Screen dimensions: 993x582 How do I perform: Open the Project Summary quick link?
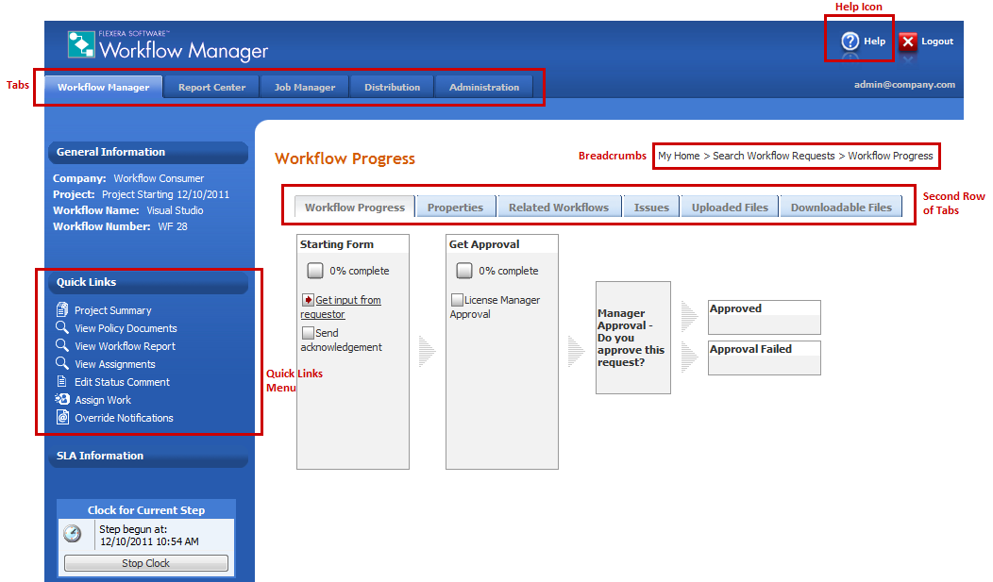[112, 310]
